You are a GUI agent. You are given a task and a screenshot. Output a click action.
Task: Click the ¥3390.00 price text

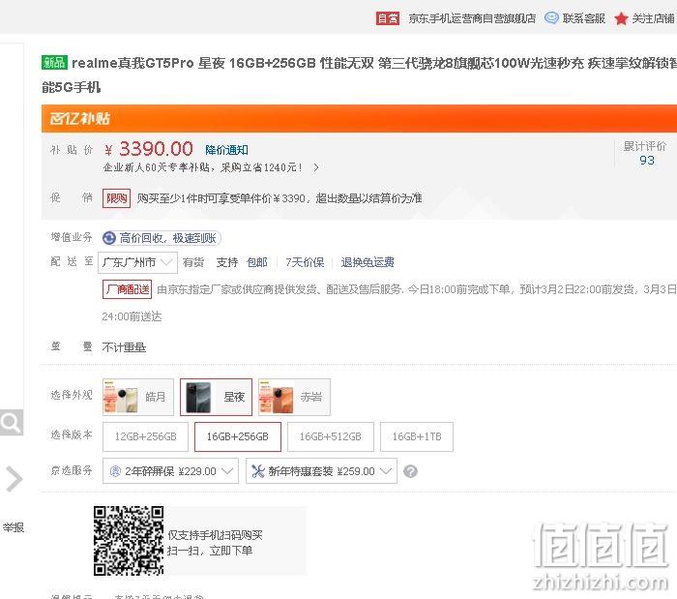[149, 149]
